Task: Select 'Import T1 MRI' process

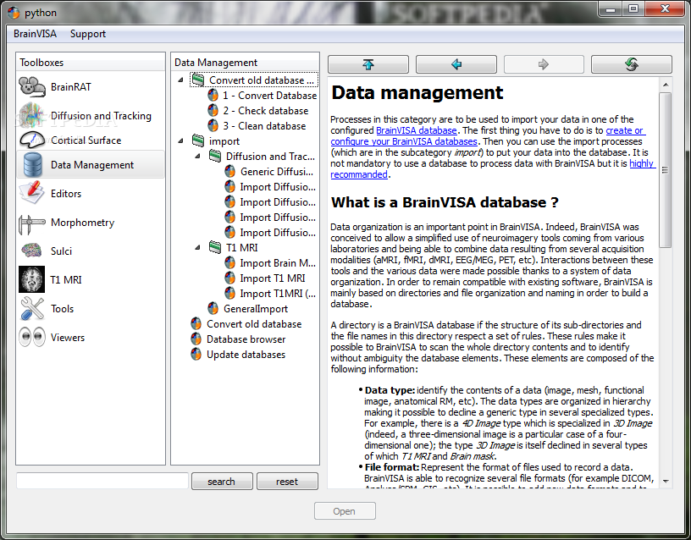Action: (x=273, y=278)
